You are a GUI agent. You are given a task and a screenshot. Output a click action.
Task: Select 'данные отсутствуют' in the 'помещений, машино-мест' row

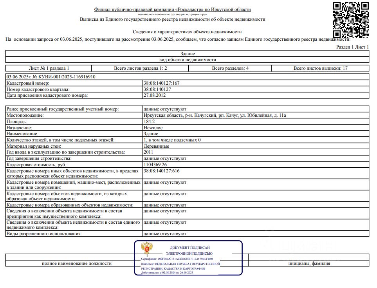pyautogui.click(x=165, y=182)
